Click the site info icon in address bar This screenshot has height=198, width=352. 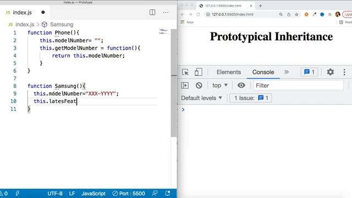[x=208, y=14]
